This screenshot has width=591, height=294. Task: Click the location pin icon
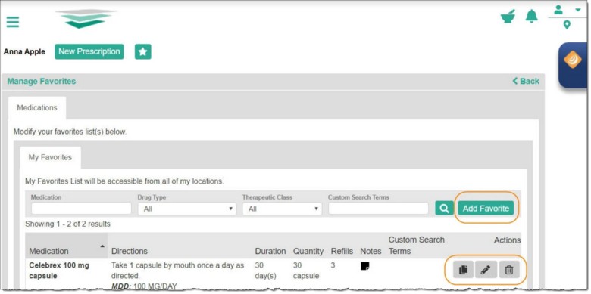coord(567,25)
